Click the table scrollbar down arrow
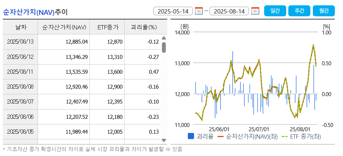Viewport: 343px width, 156px height. click(164, 140)
